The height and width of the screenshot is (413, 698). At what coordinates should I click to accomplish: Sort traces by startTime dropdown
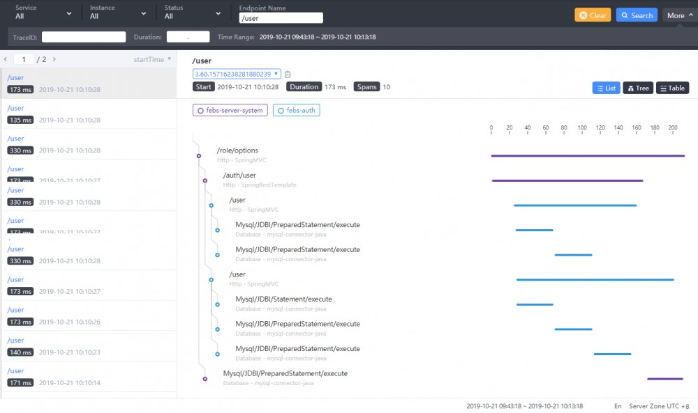tap(152, 60)
